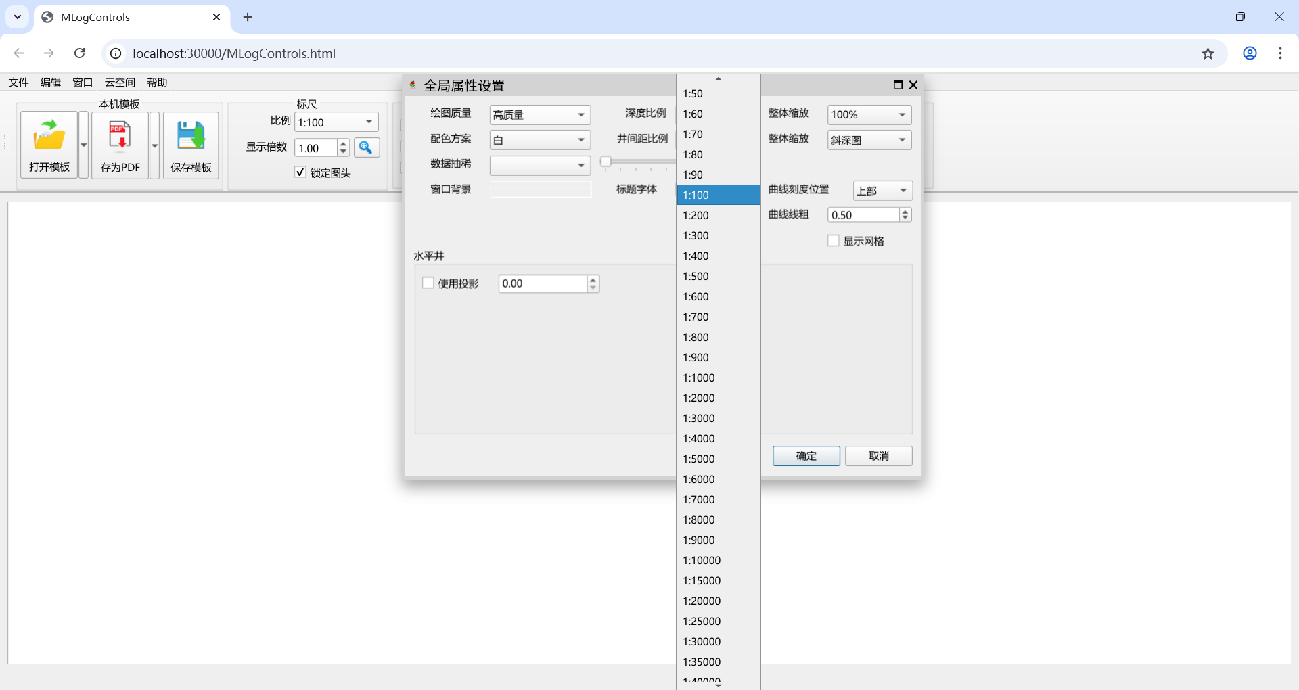Click the confirm button (确定)
1299x690 pixels.
click(x=806, y=456)
